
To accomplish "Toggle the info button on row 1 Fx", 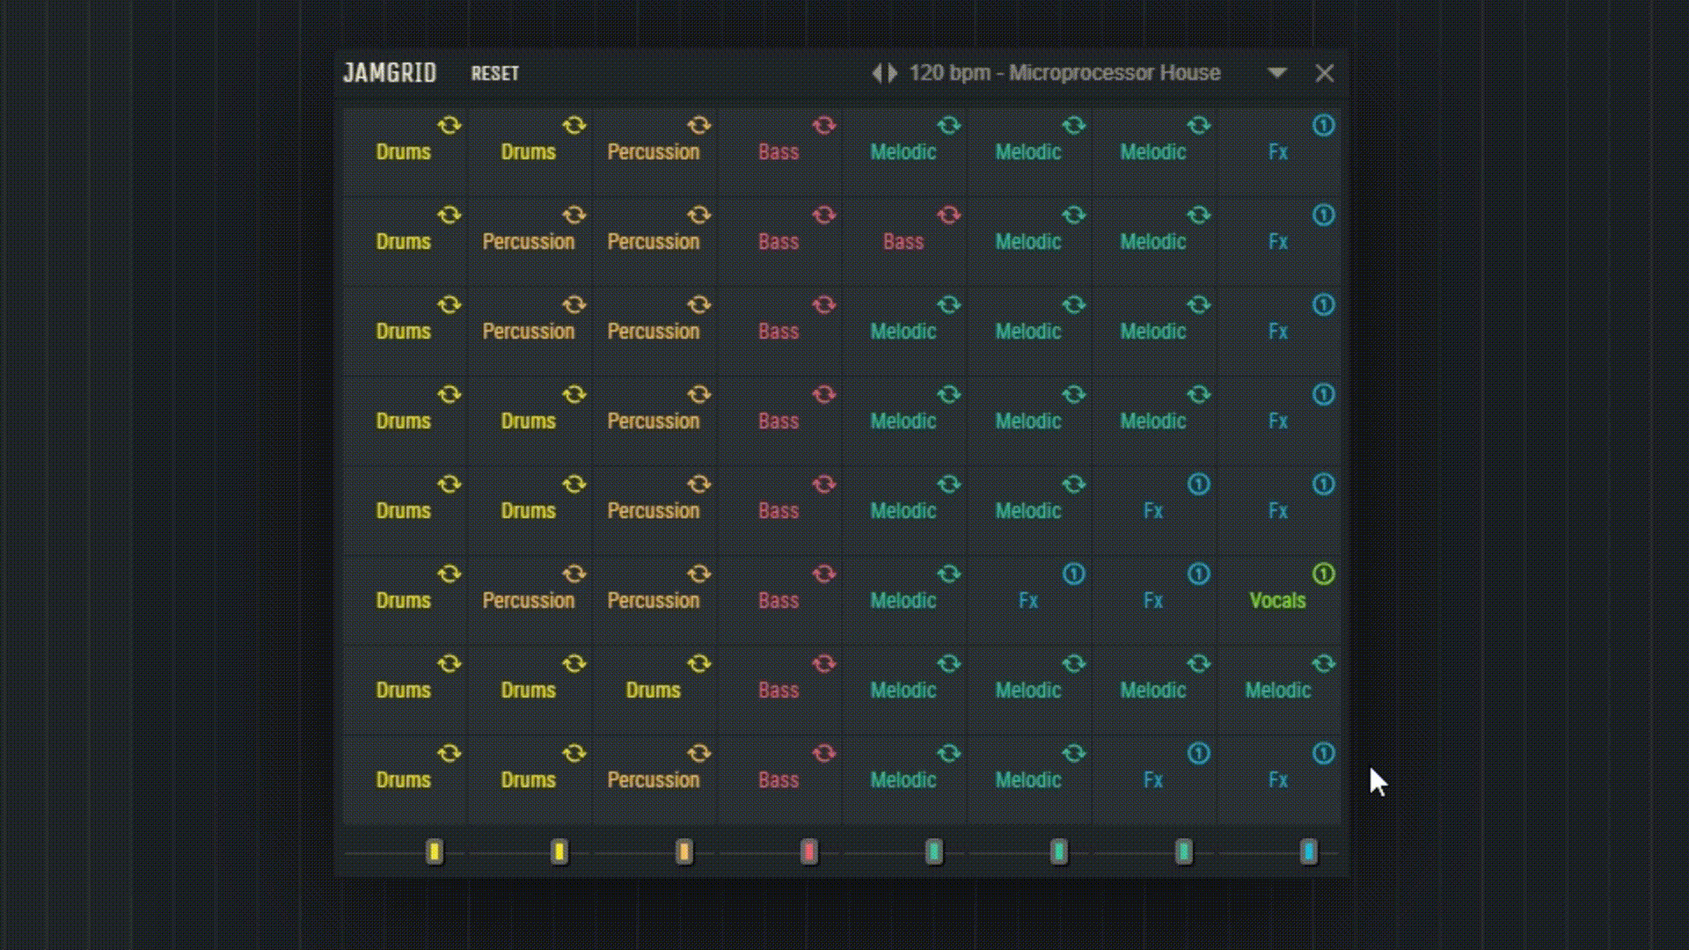I will click(x=1322, y=125).
